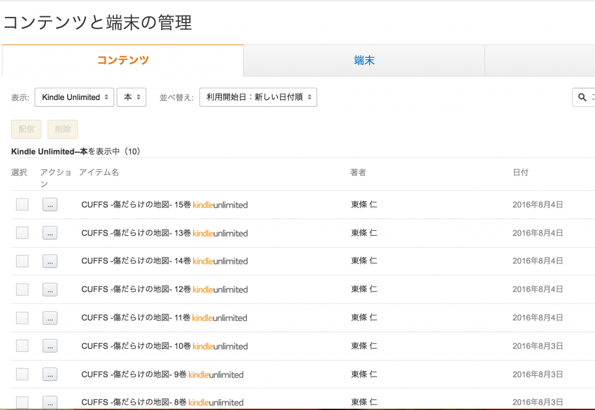Open actions for CUFFS 13巻 row
Image resolution: width=595 pixels, height=410 pixels.
pos(50,233)
